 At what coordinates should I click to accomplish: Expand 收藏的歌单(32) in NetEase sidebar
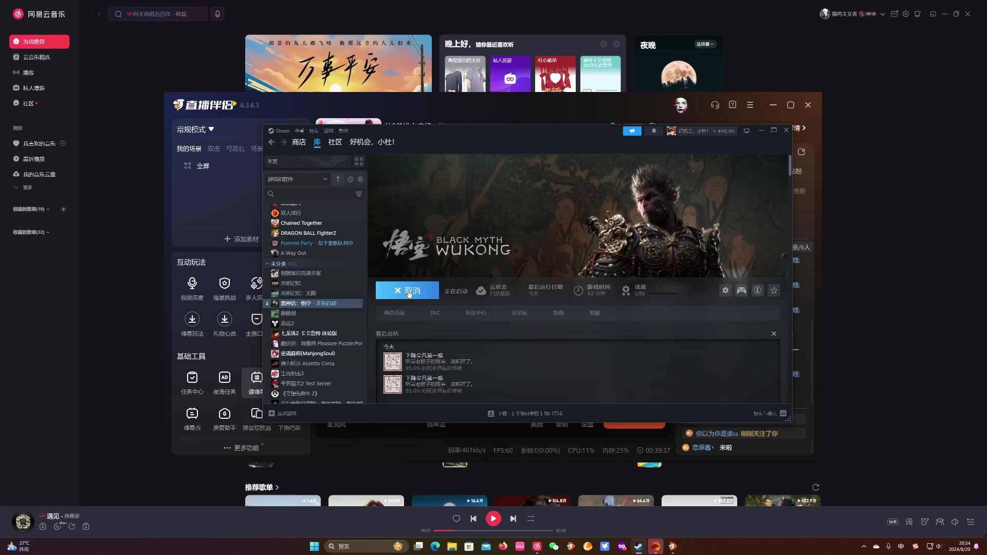click(31, 232)
